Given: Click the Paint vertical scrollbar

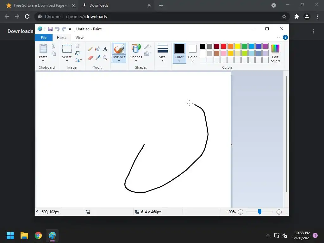Looking at the screenshot, I should click(286, 134).
